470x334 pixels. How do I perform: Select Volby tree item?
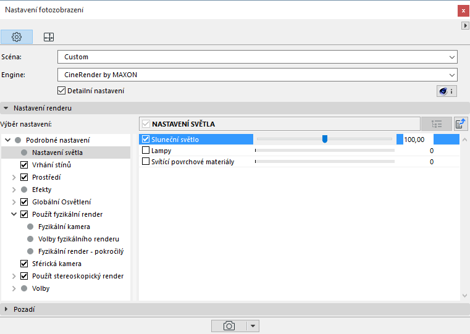(41, 288)
